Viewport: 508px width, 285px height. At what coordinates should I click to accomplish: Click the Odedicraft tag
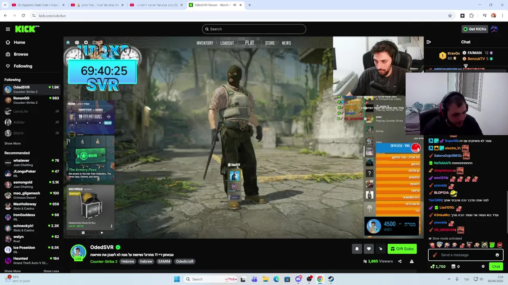(x=185, y=261)
